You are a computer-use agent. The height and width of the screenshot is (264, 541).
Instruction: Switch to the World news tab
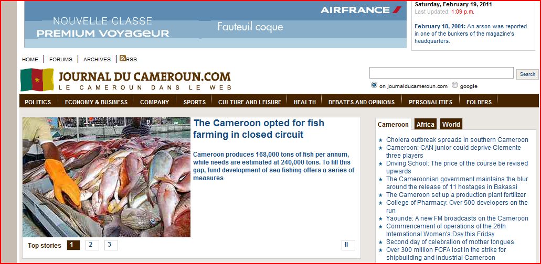pos(451,124)
